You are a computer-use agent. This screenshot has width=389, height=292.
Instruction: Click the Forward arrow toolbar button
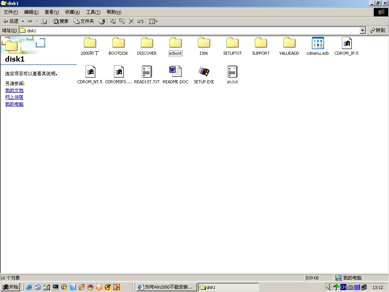tap(30, 21)
